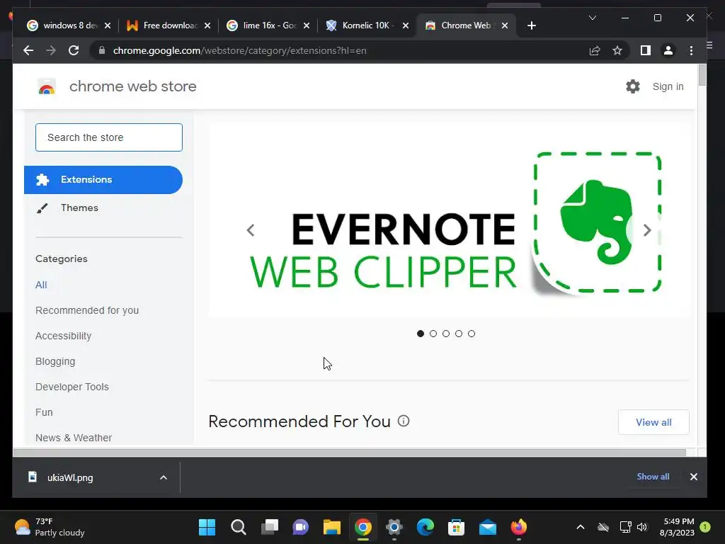Click the page vertical scrollbar thumb
This screenshot has height=544, width=725.
[x=702, y=75]
